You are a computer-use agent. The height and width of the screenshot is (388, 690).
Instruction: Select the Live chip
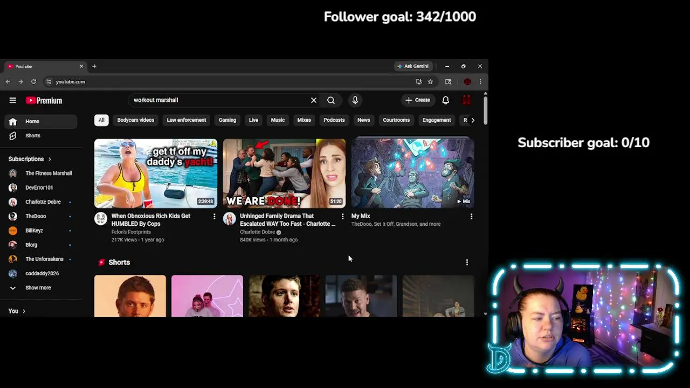pyautogui.click(x=253, y=120)
